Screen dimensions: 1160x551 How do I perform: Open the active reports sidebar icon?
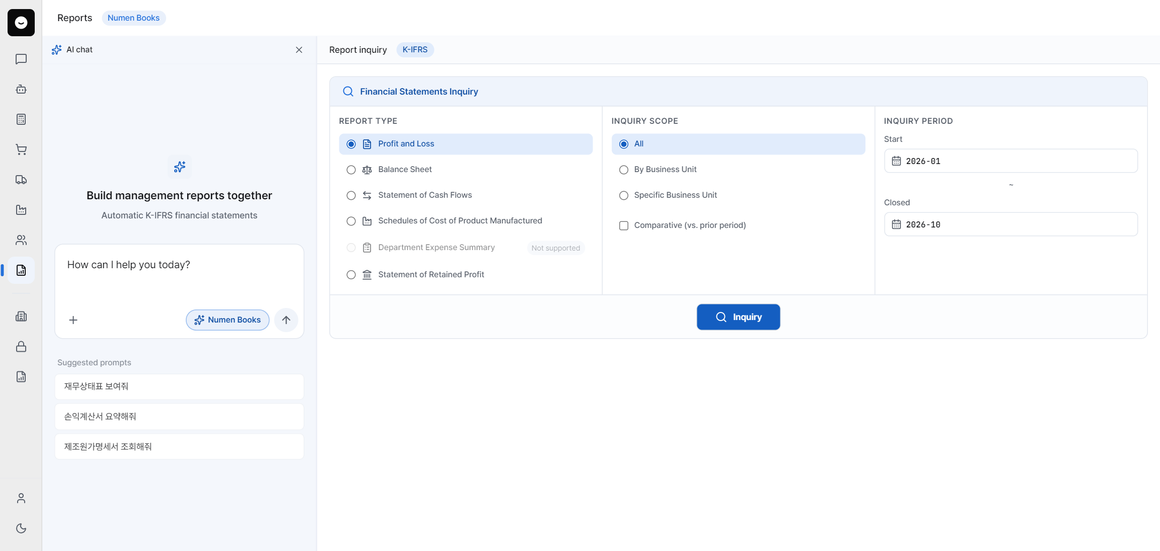pyautogui.click(x=21, y=270)
